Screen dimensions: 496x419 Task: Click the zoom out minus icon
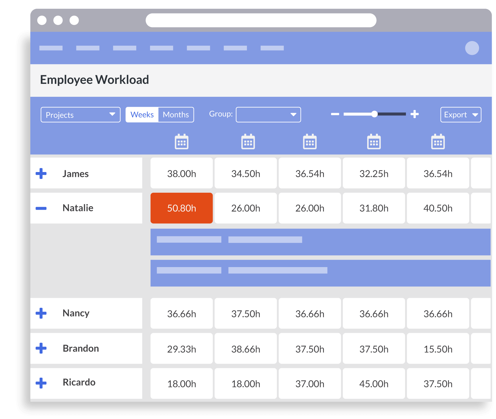(335, 114)
